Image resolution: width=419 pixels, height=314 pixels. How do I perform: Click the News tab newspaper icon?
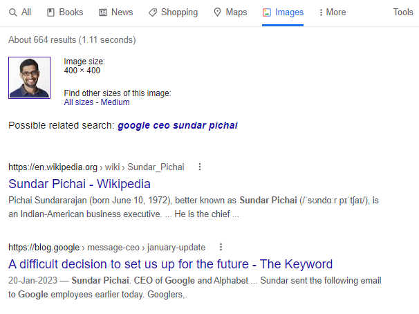coord(103,12)
